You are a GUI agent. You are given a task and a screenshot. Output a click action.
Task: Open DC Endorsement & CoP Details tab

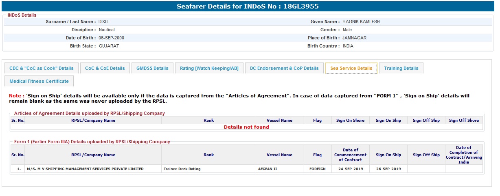284,68
